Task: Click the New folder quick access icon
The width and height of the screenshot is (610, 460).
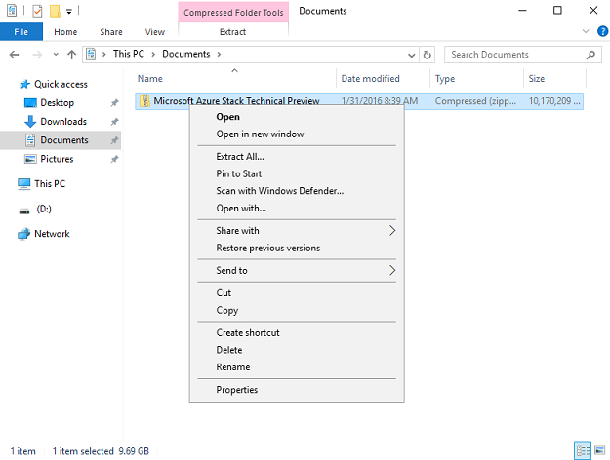Action: [55, 11]
